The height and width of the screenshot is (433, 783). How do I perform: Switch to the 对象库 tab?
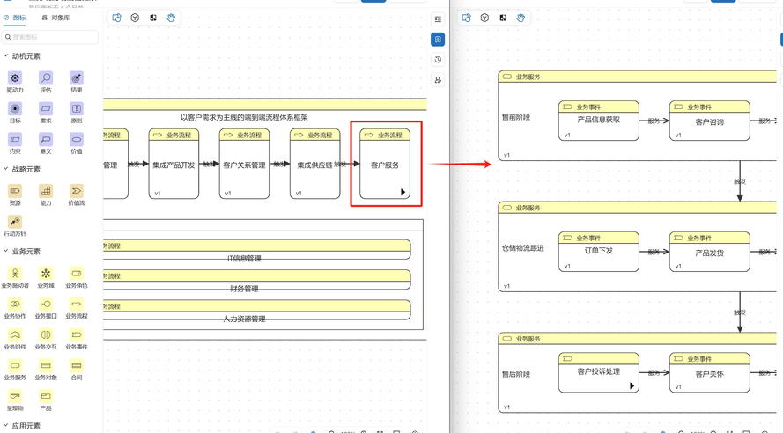(x=55, y=18)
